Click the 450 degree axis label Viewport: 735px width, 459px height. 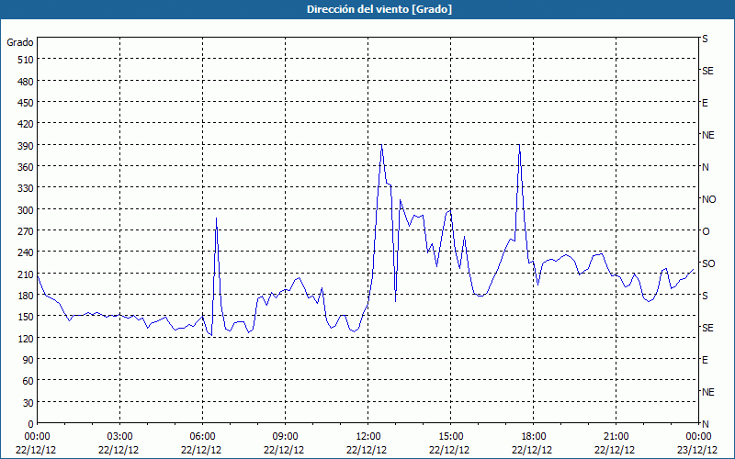[27, 103]
